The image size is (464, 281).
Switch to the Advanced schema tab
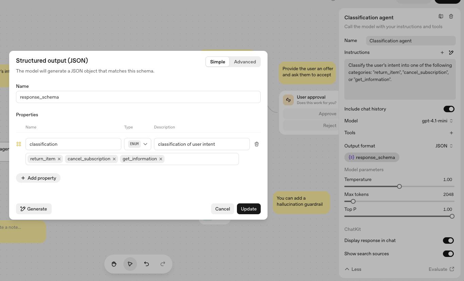click(x=245, y=62)
